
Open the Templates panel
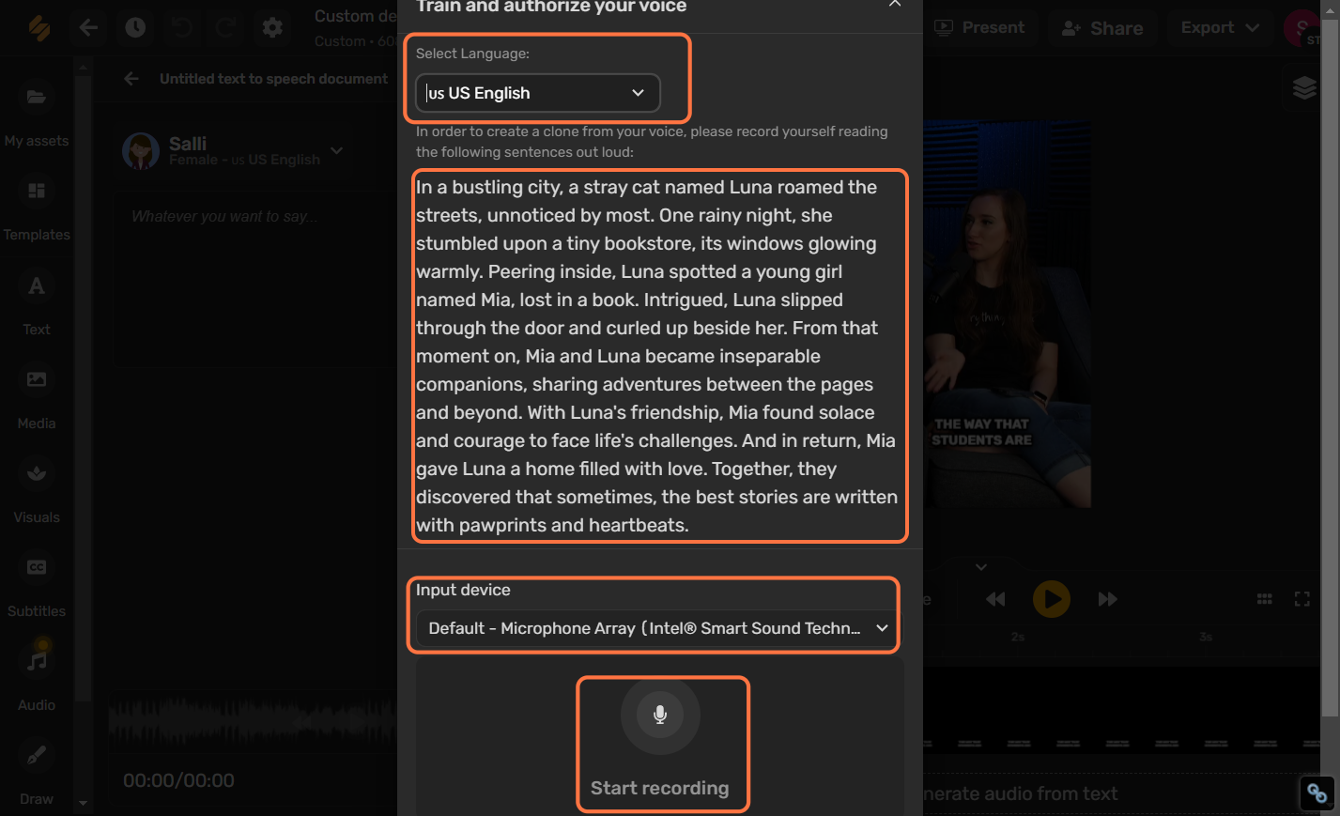point(37,208)
